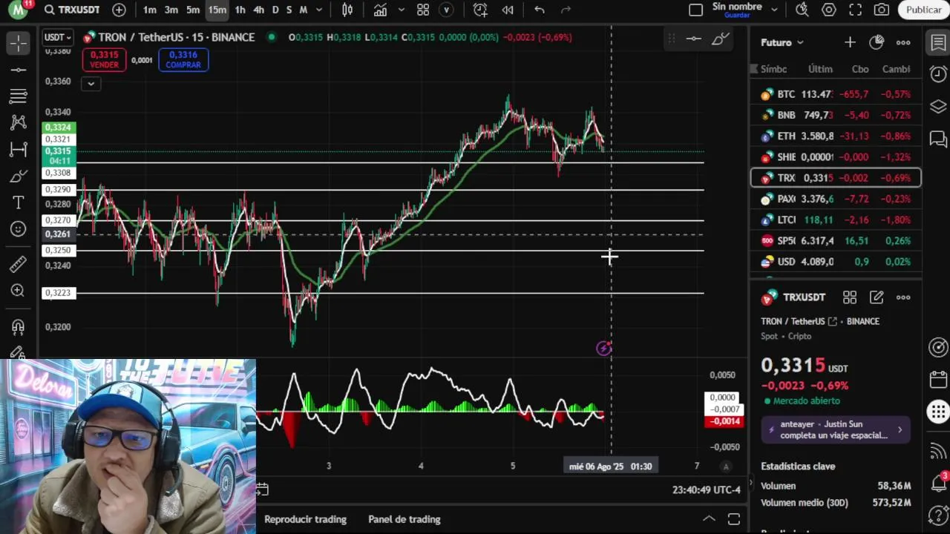Undo the last chart action
This screenshot has height=534, width=950.
tap(540, 10)
